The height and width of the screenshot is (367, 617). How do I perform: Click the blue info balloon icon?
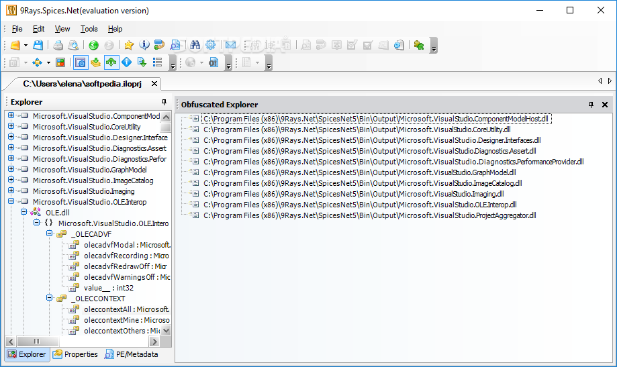pos(144,45)
